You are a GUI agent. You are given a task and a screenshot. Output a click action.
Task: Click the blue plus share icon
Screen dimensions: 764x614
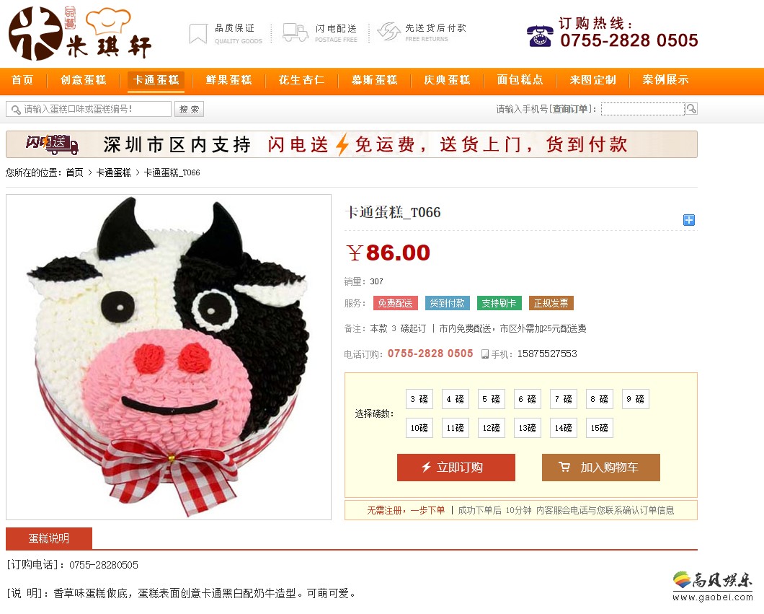(x=688, y=220)
